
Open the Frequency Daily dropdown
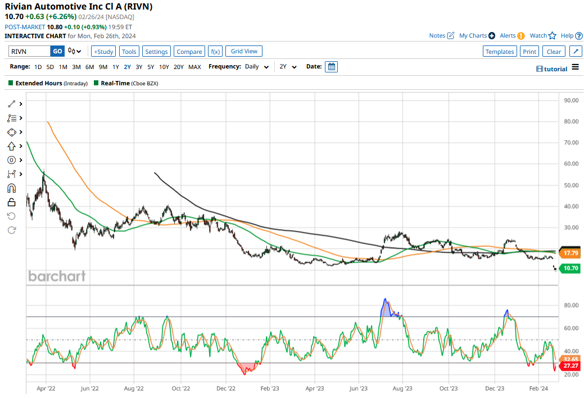[x=255, y=67]
